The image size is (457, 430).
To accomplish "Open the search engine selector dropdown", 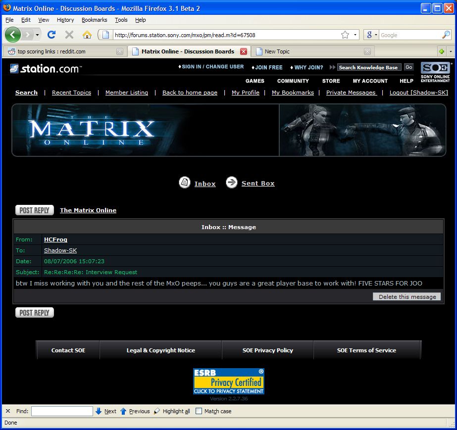I will tap(372, 35).
